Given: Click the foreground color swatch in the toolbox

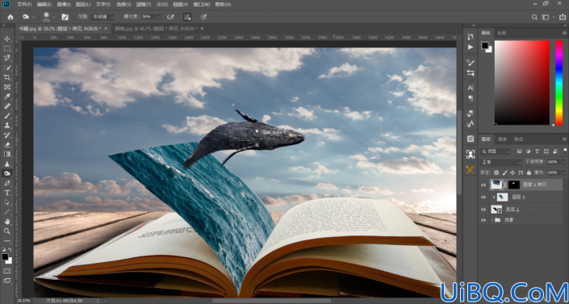Looking at the screenshot, I should pyautogui.click(x=4, y=257).
